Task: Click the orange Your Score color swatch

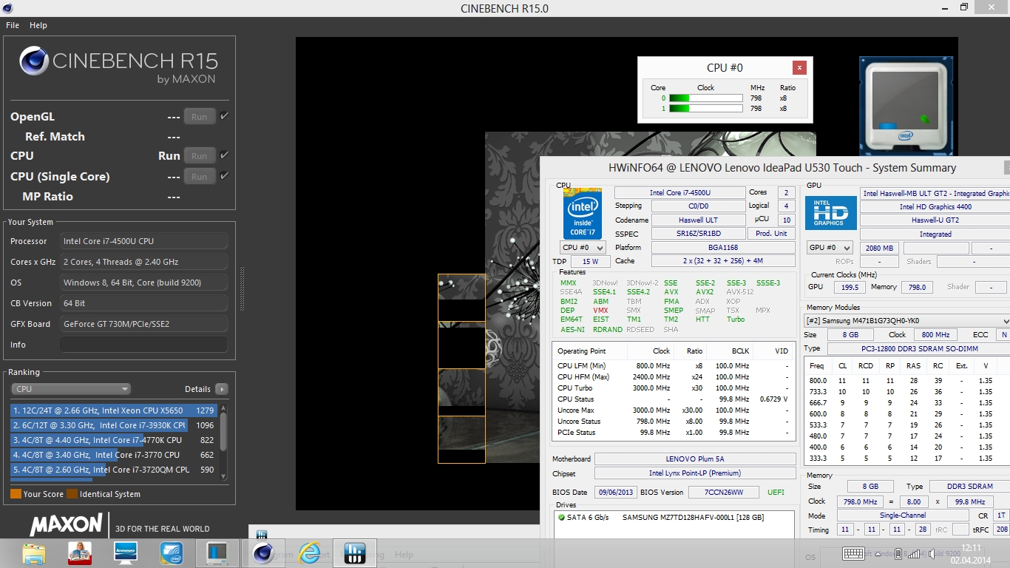Action: coord(16,494)
